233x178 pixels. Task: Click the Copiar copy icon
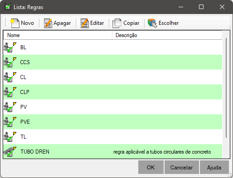tap(117, 23)
